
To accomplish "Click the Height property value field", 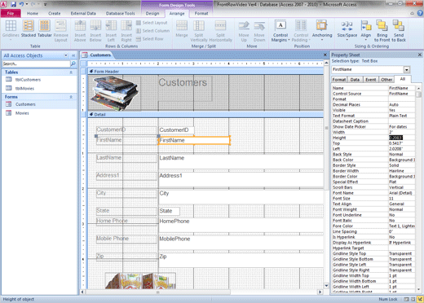I will point(402,138).
